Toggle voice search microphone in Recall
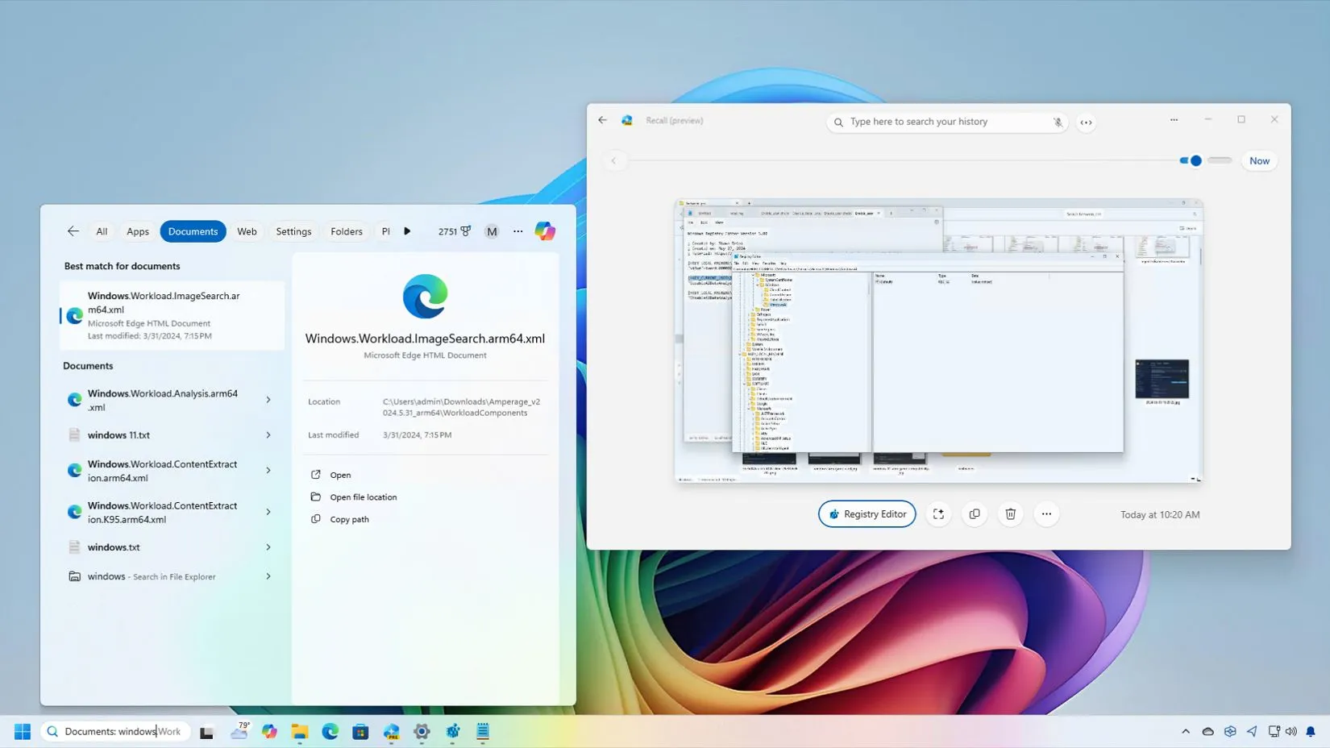Image resolution: width=1330 pixels, height=748 pixels. 1058,122
